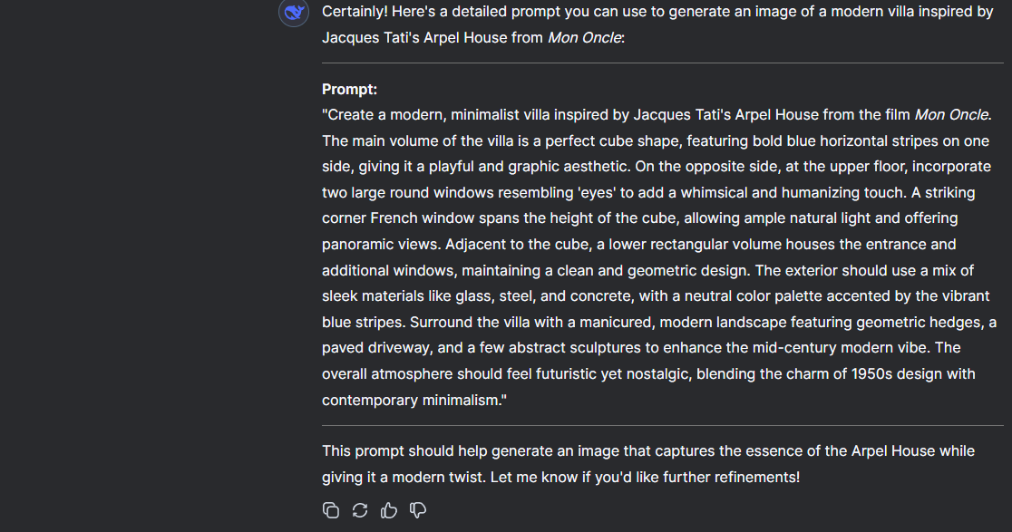Click the DeepSeek whale avatar icon
This screenshot has width=1012, height=532.
point(294,13)
